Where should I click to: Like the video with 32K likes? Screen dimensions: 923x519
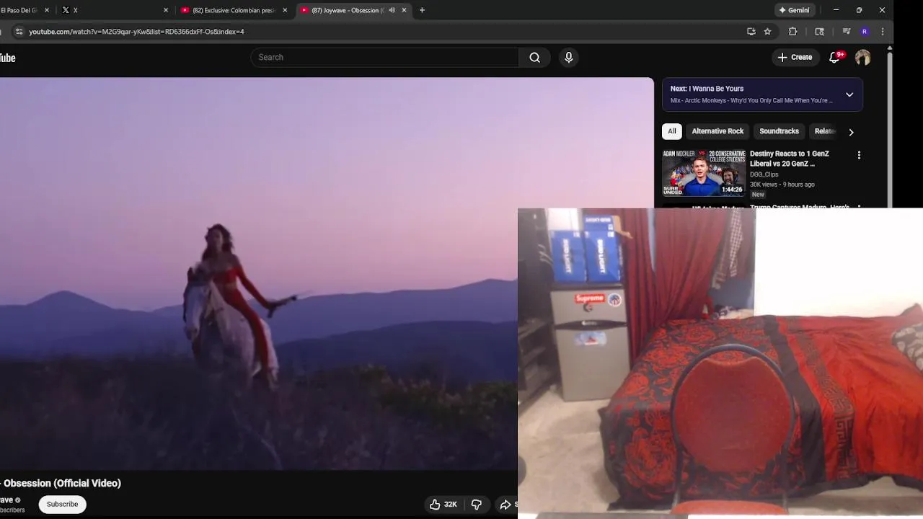[x=443, y=505]
